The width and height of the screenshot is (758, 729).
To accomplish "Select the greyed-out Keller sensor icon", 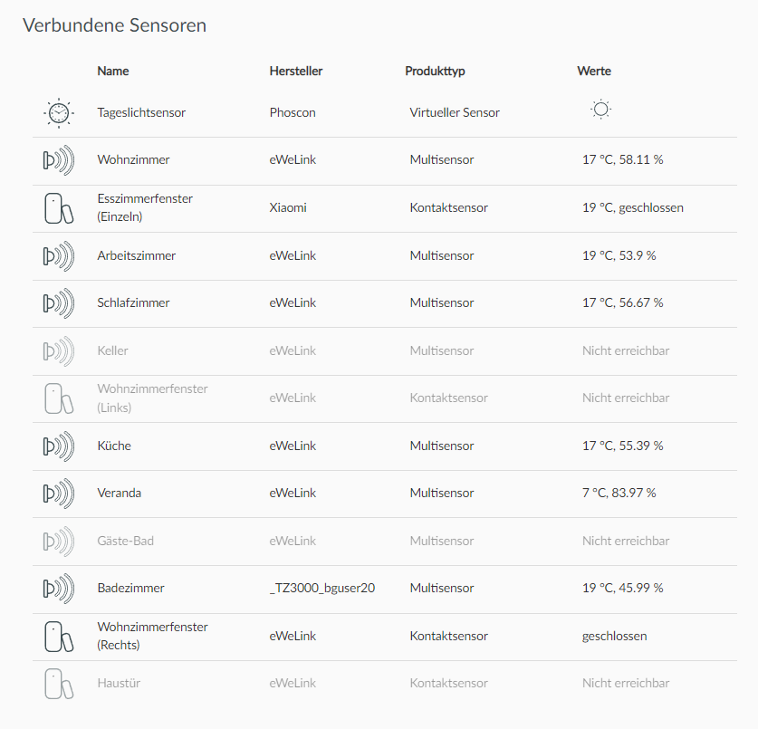I will (58, 350).
